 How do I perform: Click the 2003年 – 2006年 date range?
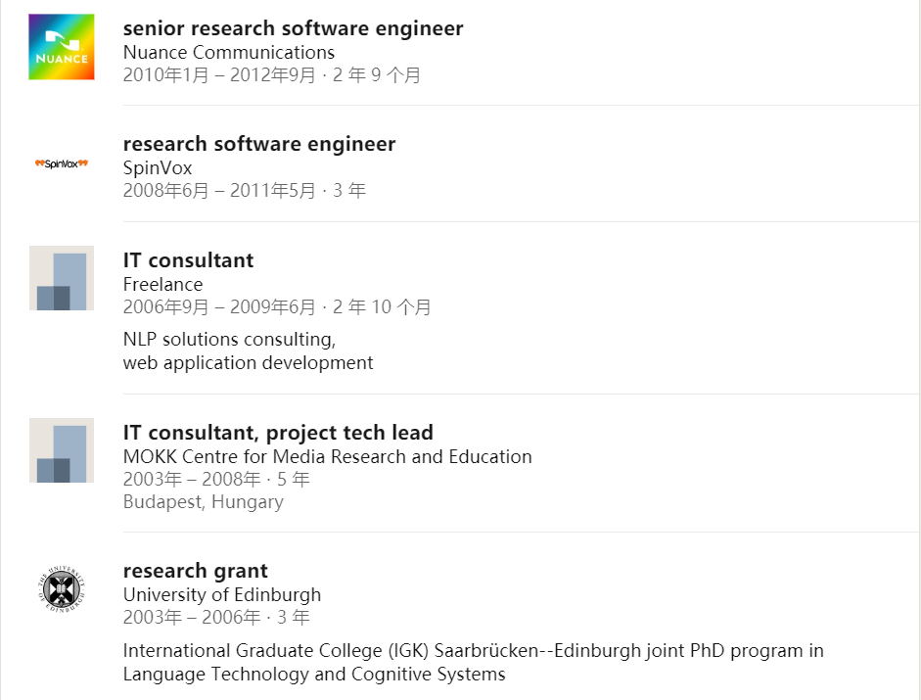194,618
